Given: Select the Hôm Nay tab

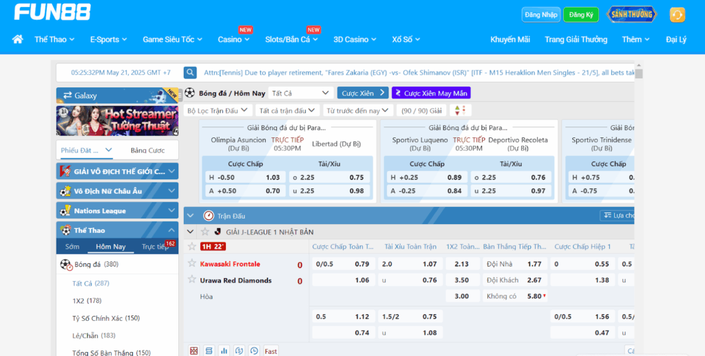Looking at the screenshot, I should pos(110,247).
